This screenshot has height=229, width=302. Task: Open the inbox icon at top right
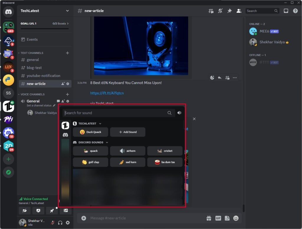pyautogui.click(x=285, y=11)
